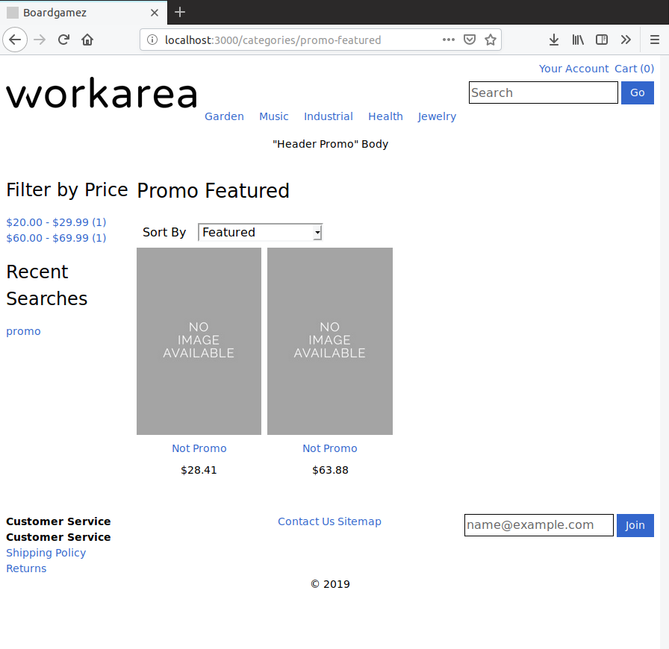The height and width of the screenshot is (649, 669).
Task: Click the Go search button
Action: coord(637,93)
